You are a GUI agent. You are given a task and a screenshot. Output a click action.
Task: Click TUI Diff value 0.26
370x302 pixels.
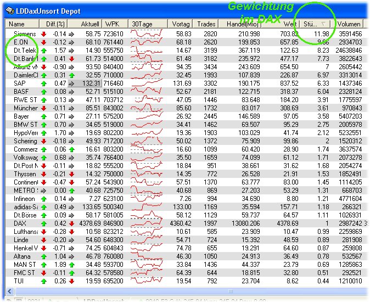tap(60, 281)
